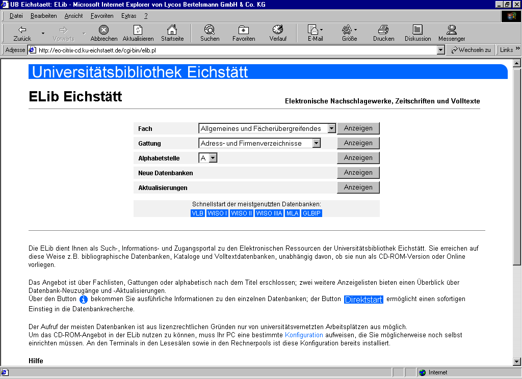The height and width of the screenshot is (379, 522).
Task: Click the Internet zone status indicator
Action: pos(433,372)
